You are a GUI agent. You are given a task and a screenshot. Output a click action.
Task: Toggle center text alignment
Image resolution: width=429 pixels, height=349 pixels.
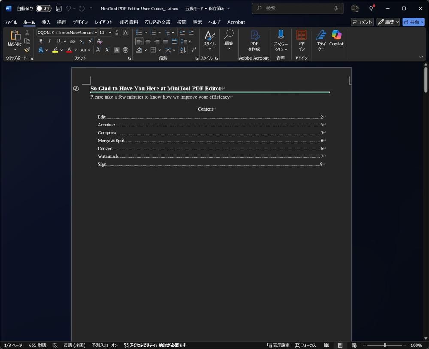[148, 41]
